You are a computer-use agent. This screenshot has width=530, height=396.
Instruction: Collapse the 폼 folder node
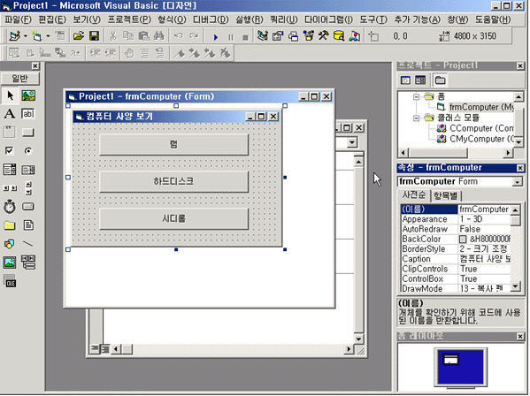(x=417, y=97)
